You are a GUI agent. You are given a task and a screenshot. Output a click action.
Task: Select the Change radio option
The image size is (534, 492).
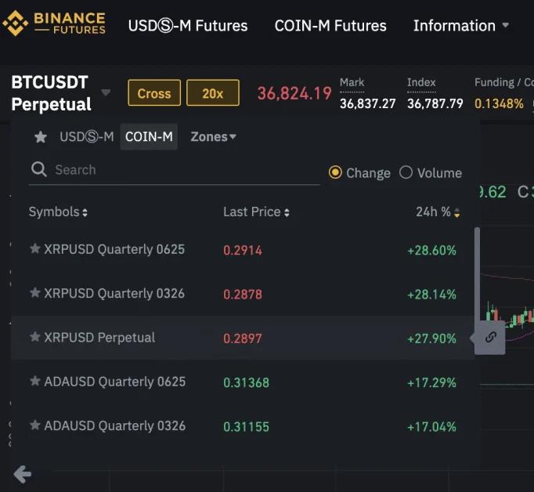(x=335, y=172)
